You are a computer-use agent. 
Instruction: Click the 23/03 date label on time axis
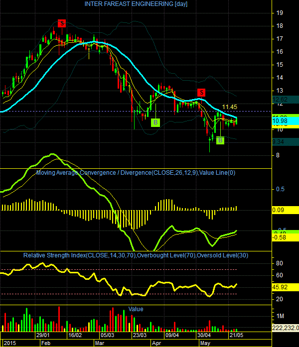(140, 335)
